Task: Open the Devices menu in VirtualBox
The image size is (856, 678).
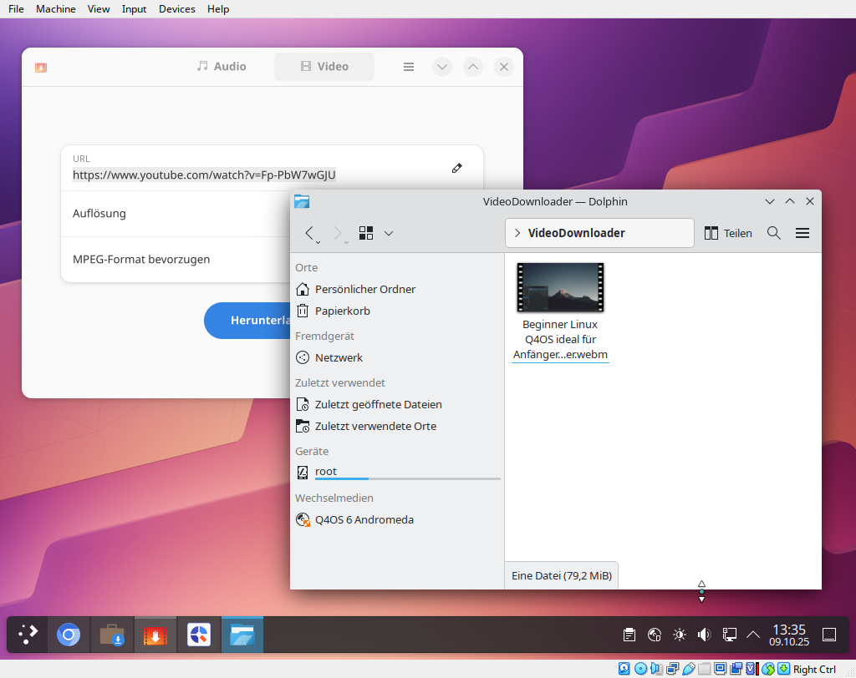Action: click(x=176, y=9)
